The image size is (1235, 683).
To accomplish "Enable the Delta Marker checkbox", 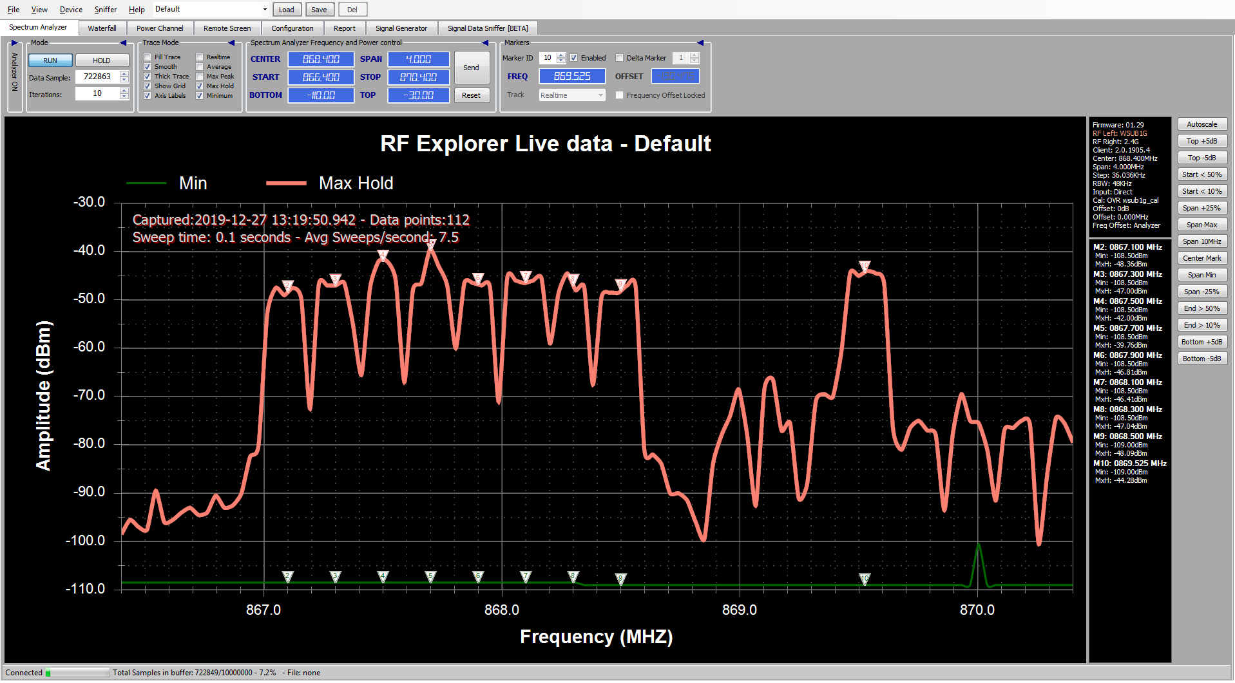I will pyautogui.click(x=620, y=58).
